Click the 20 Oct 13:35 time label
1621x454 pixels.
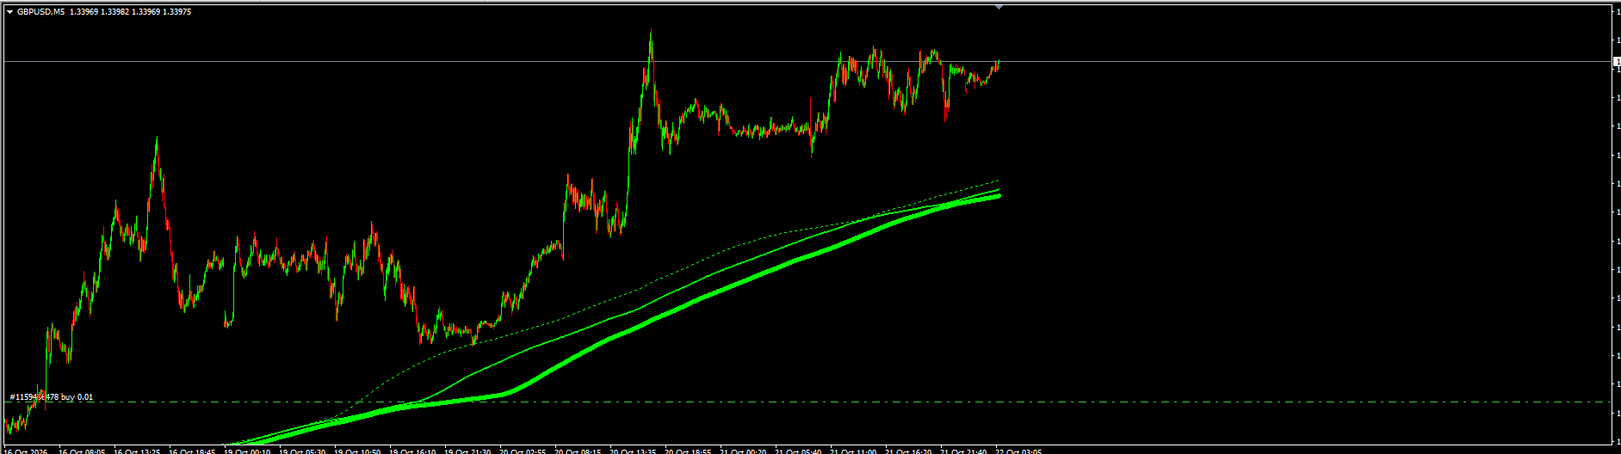tap(634, 450)
